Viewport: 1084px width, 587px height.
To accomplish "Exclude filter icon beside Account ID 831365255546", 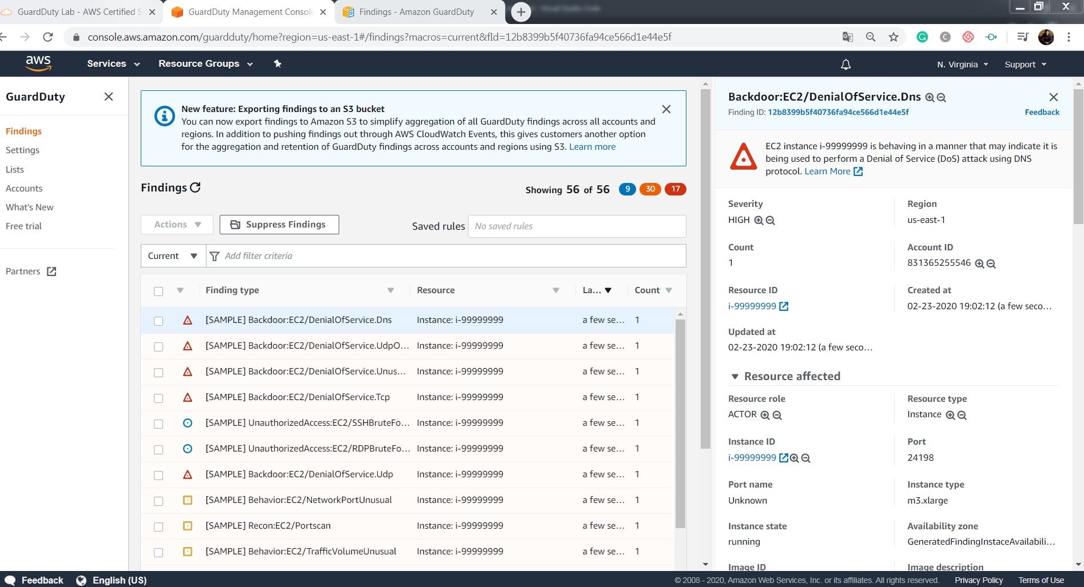I will pyautogui.click(x=991, y=263).
